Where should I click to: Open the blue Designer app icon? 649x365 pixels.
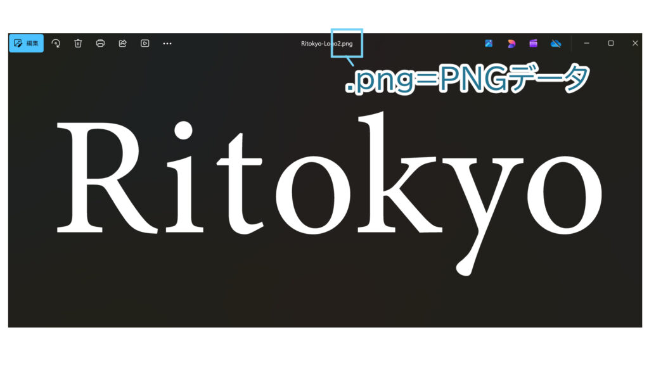489,44
